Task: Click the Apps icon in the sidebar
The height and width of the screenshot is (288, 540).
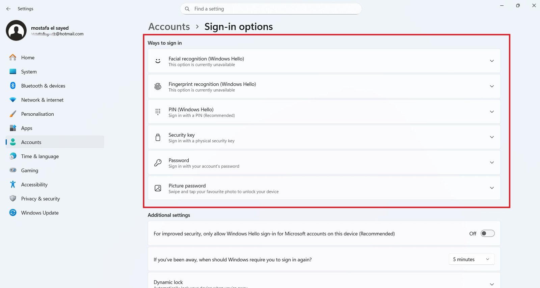Action: (13, 128)
